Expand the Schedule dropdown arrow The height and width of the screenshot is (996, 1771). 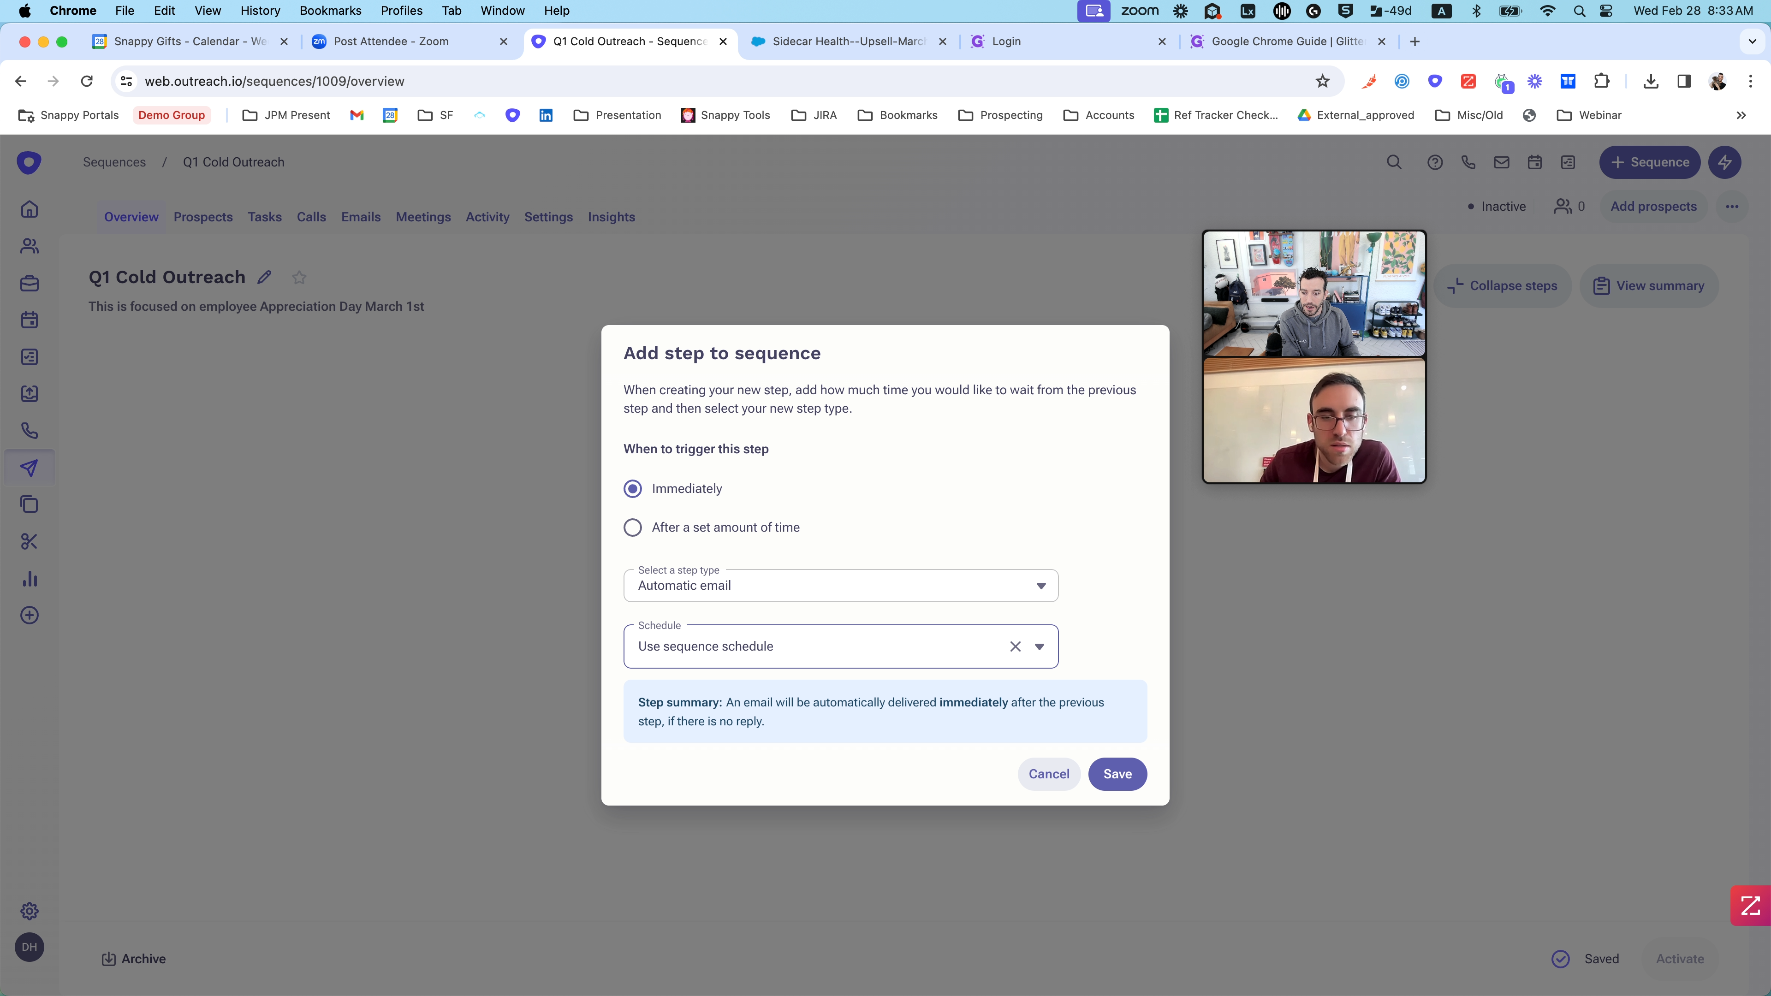1040,646
